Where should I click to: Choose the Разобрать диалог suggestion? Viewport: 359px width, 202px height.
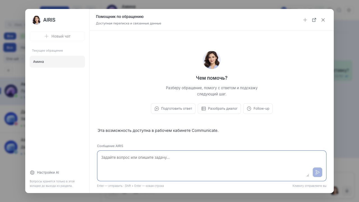pyautogui.click(x=219, y=109)
